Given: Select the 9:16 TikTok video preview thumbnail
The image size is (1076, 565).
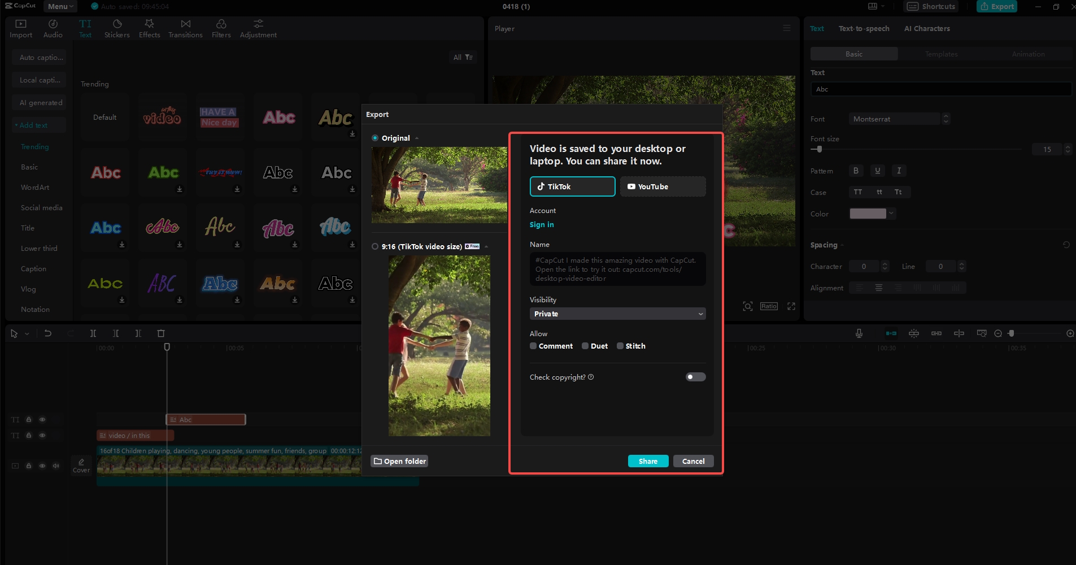Looking at the screenshot, I should pyautogui.click(x=439, y=345).
